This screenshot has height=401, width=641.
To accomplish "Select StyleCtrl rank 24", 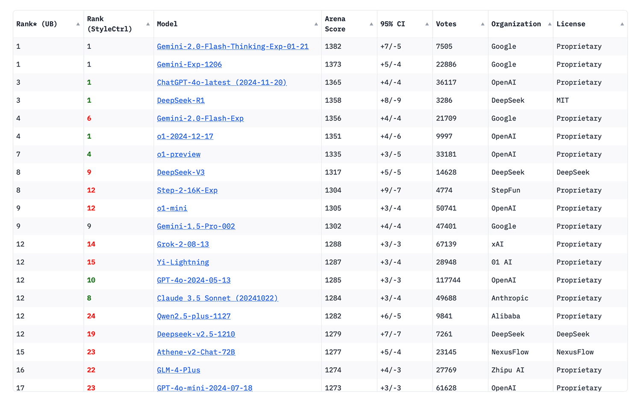I will [x=91, y=316].
